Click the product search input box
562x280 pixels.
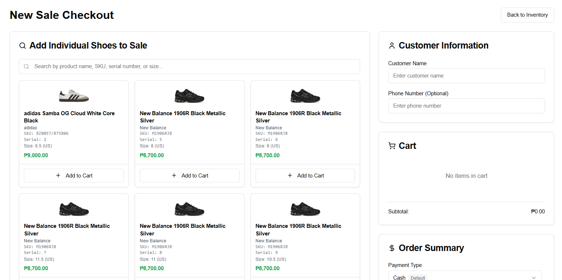point(194,67)
